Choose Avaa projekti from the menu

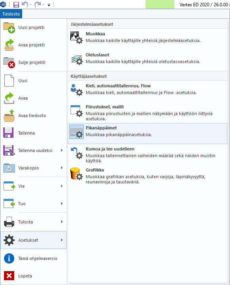pos(34,45)
